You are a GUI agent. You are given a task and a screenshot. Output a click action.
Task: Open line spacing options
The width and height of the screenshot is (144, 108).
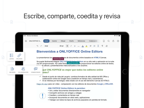point(98,46)
